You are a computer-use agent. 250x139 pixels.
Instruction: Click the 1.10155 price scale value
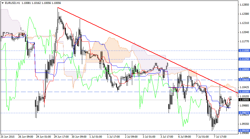(x=244, y=96)
